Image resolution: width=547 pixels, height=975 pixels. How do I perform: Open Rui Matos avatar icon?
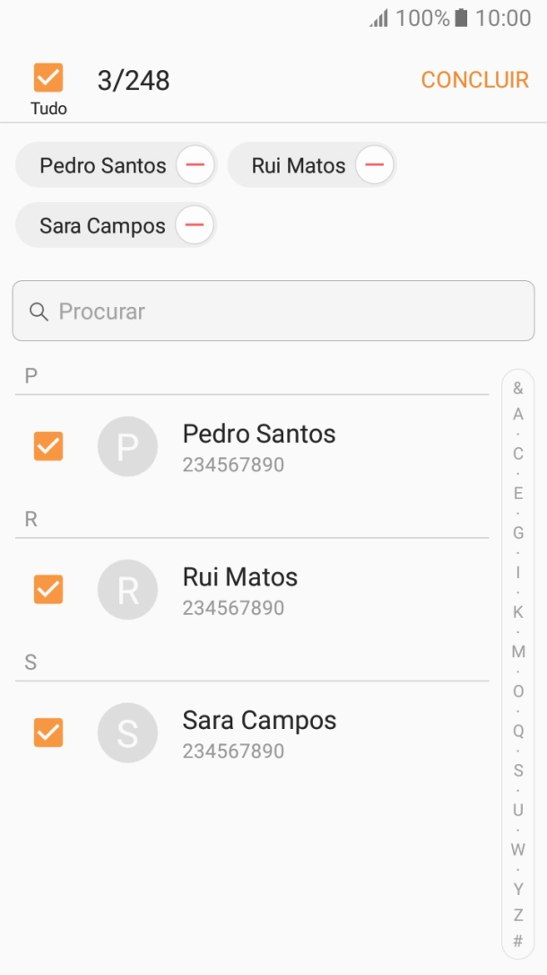pyautogui.click(x=127, y=589)
